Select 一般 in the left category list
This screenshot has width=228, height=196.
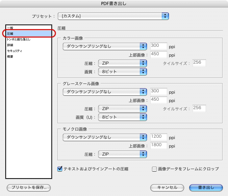coord(29,28)
